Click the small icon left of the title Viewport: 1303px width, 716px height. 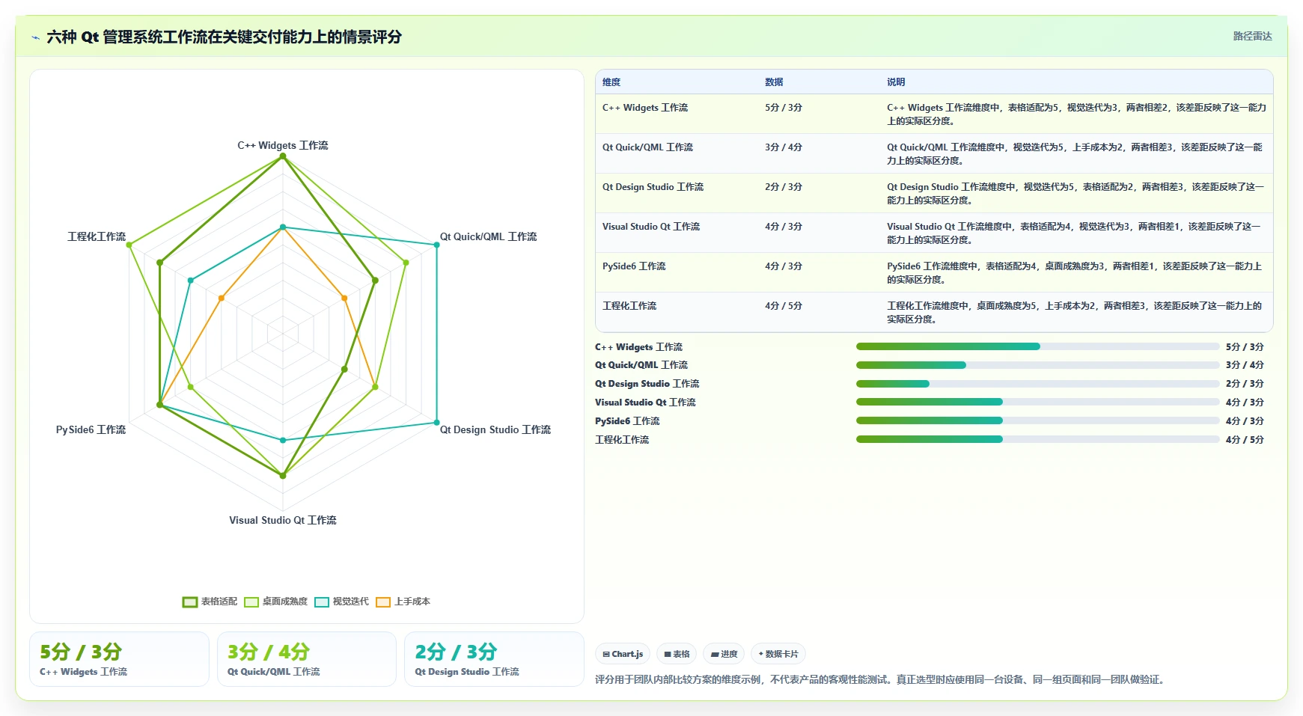click(35, 37)
